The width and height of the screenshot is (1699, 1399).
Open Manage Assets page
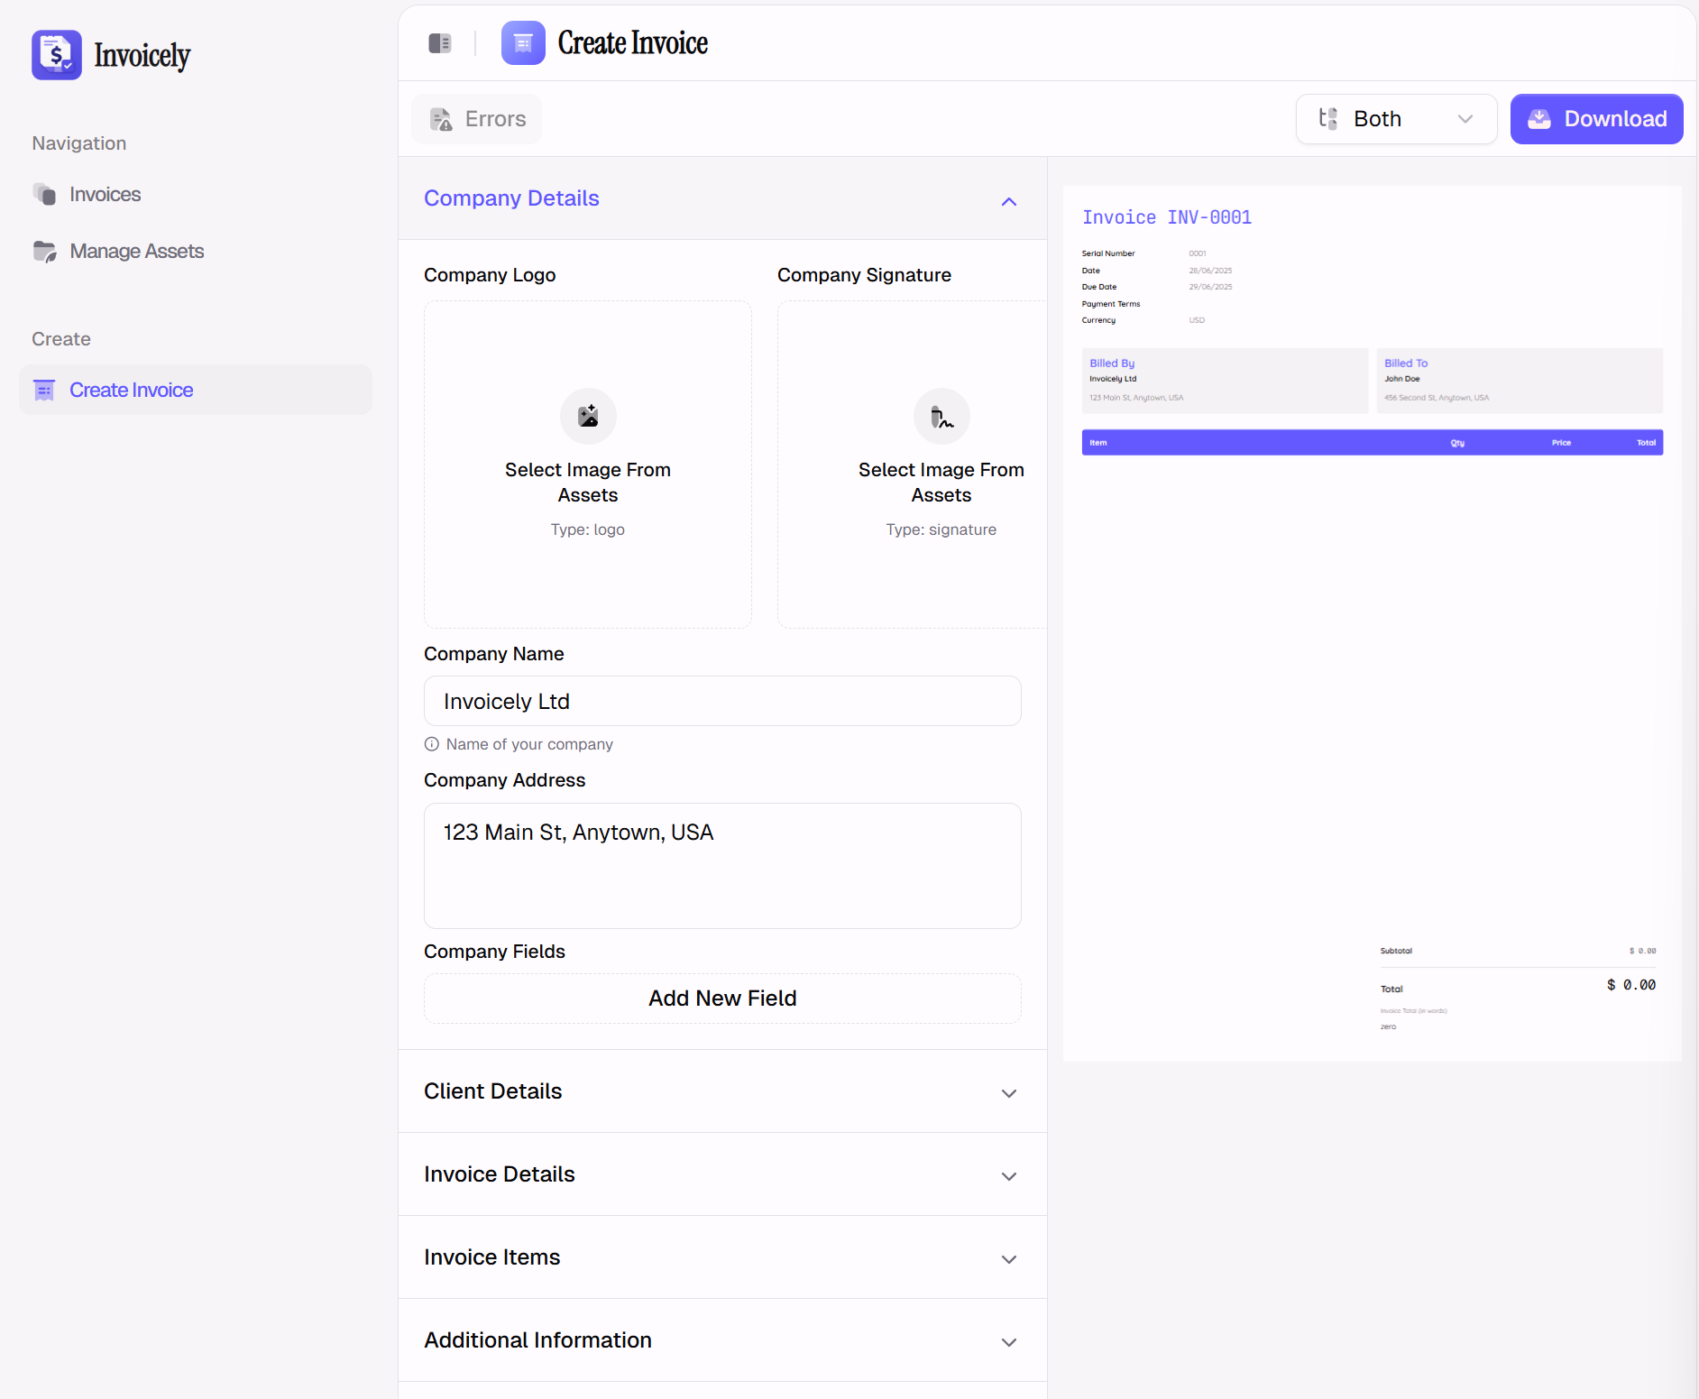click(x=196, y=251)
